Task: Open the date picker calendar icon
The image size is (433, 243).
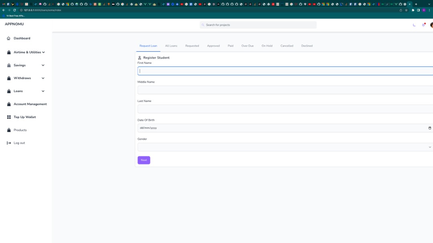Action: [429, 128]
